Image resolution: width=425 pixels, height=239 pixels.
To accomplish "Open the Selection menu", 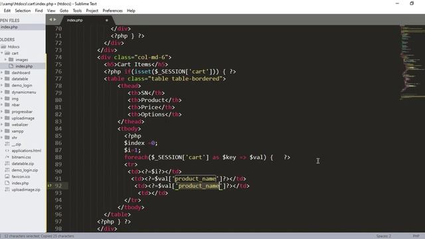I will click(x=23, y=11).
